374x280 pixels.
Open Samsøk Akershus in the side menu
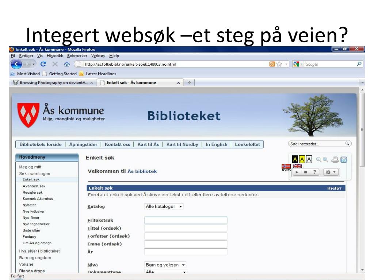38,199
